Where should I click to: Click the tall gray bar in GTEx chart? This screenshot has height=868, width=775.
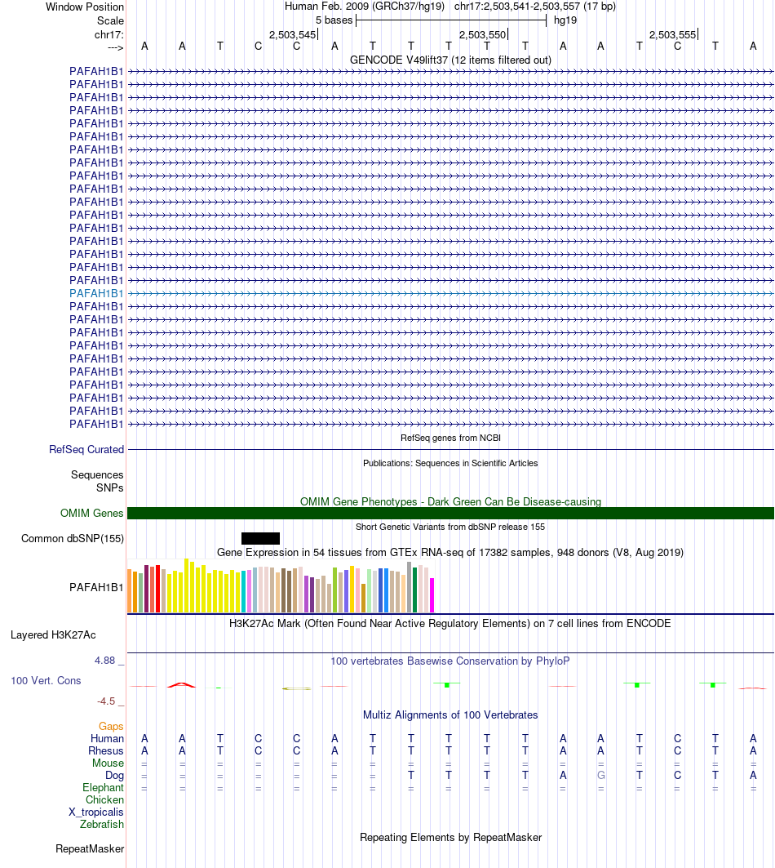point(410,587)
